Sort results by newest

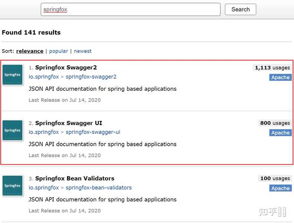[x=82, y=51]
